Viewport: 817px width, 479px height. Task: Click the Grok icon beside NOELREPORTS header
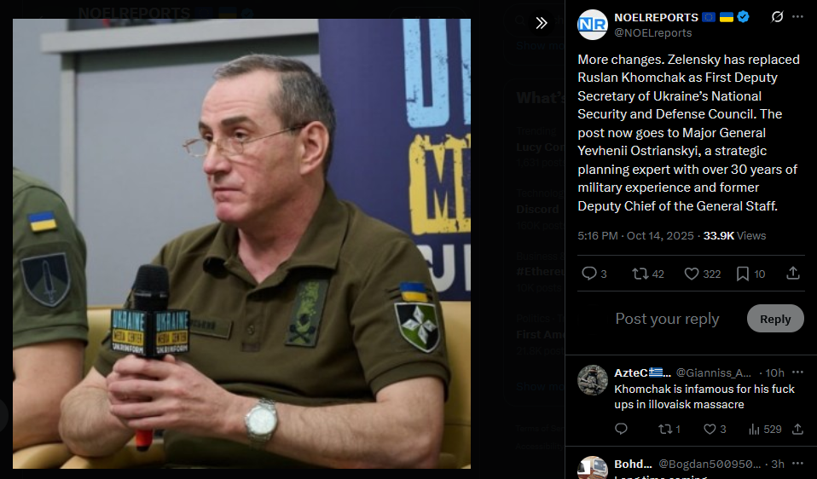tap(777, 17)
